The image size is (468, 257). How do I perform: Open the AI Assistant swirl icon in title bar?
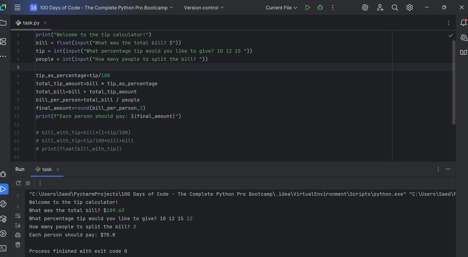pyautogui.click(x=365, y=7)
